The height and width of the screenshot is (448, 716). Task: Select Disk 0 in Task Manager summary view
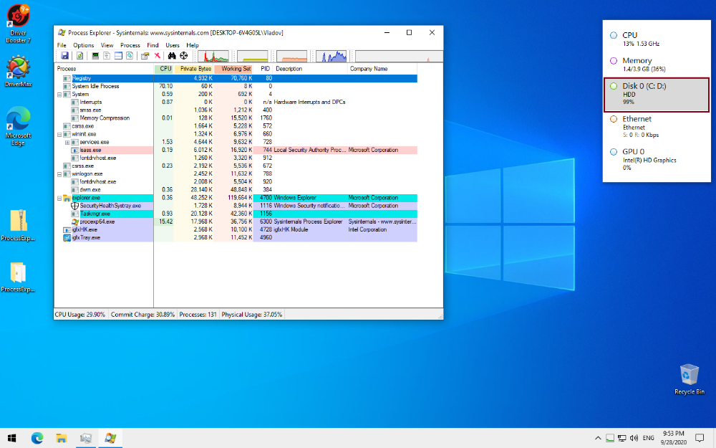tap(656, 95)
